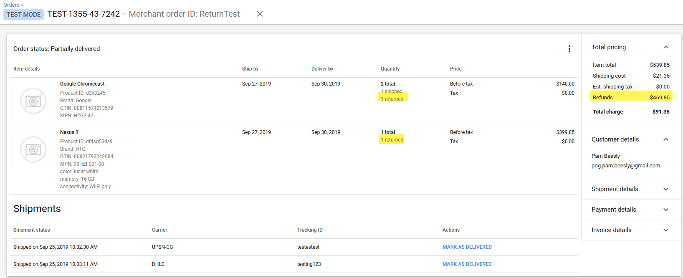Click the TEST MODE badge
The image size is (683, 278).
pos(23,15)
